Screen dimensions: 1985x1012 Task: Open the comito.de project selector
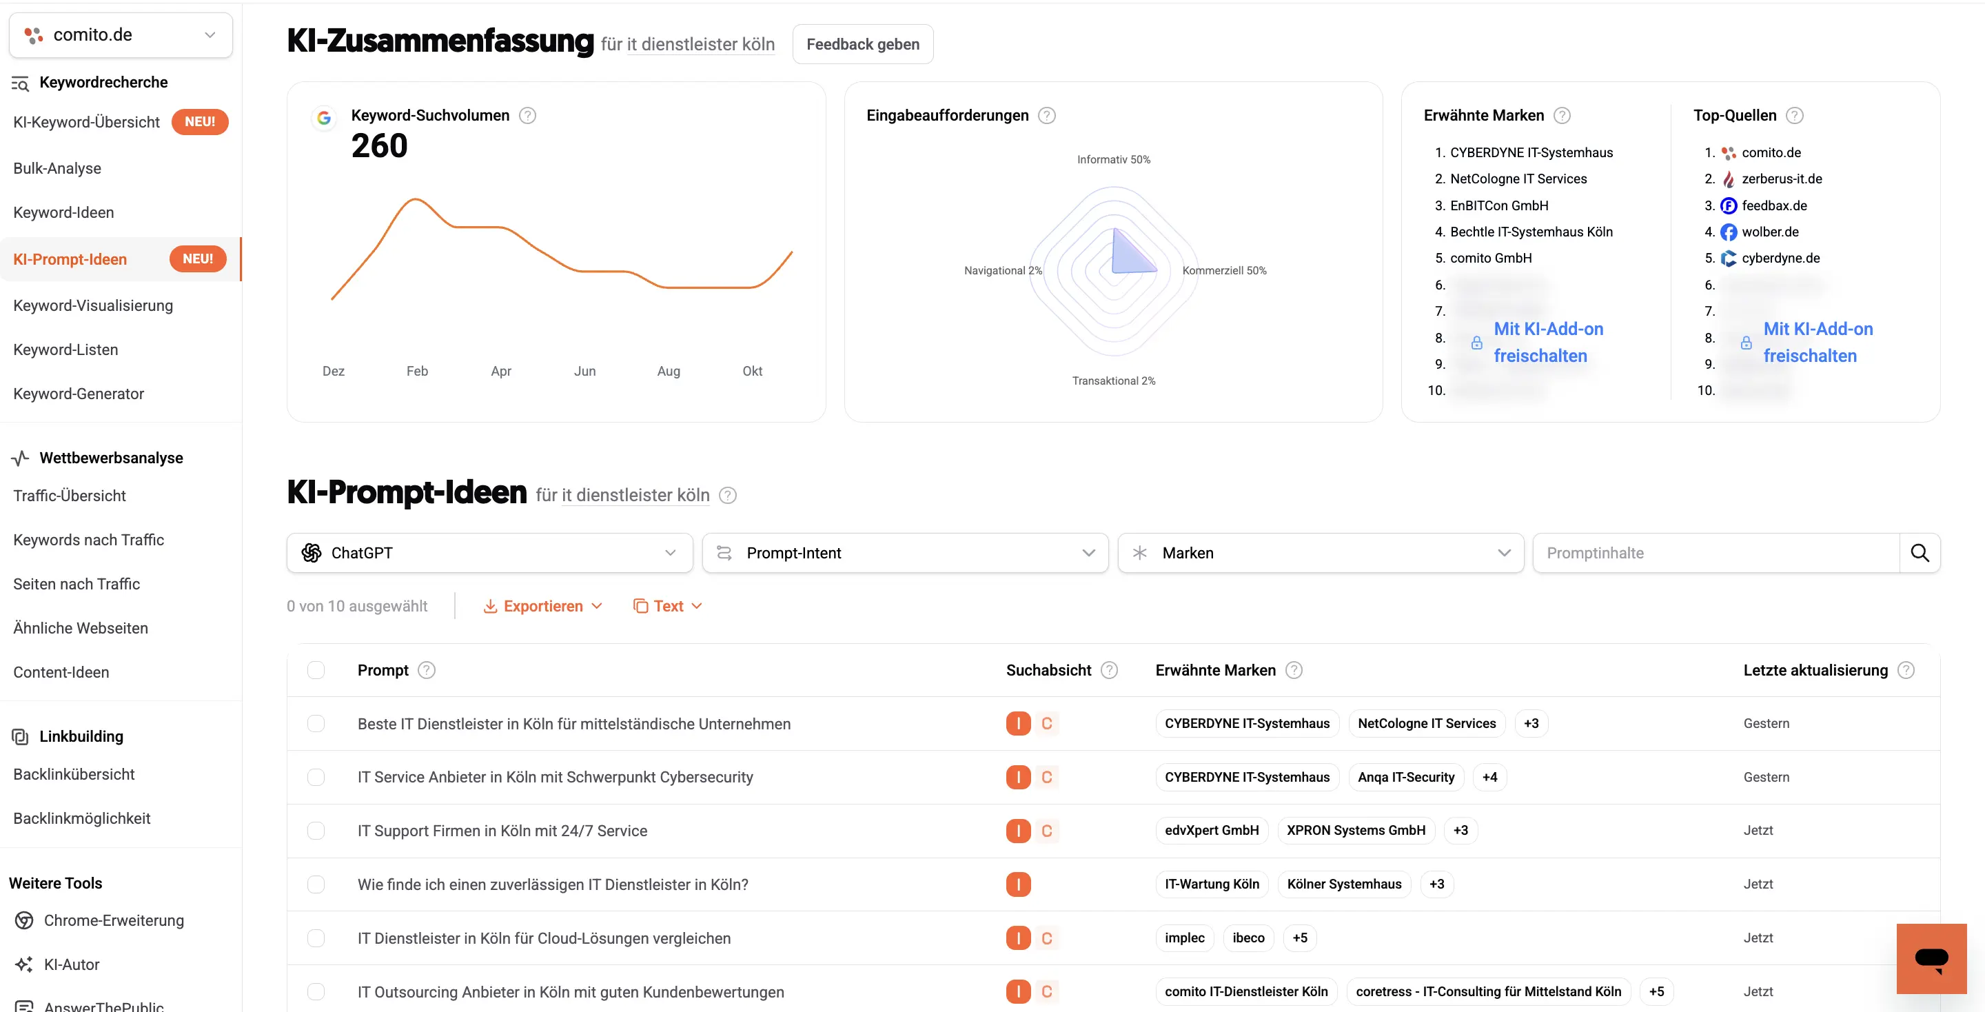(x=120, y=34)
